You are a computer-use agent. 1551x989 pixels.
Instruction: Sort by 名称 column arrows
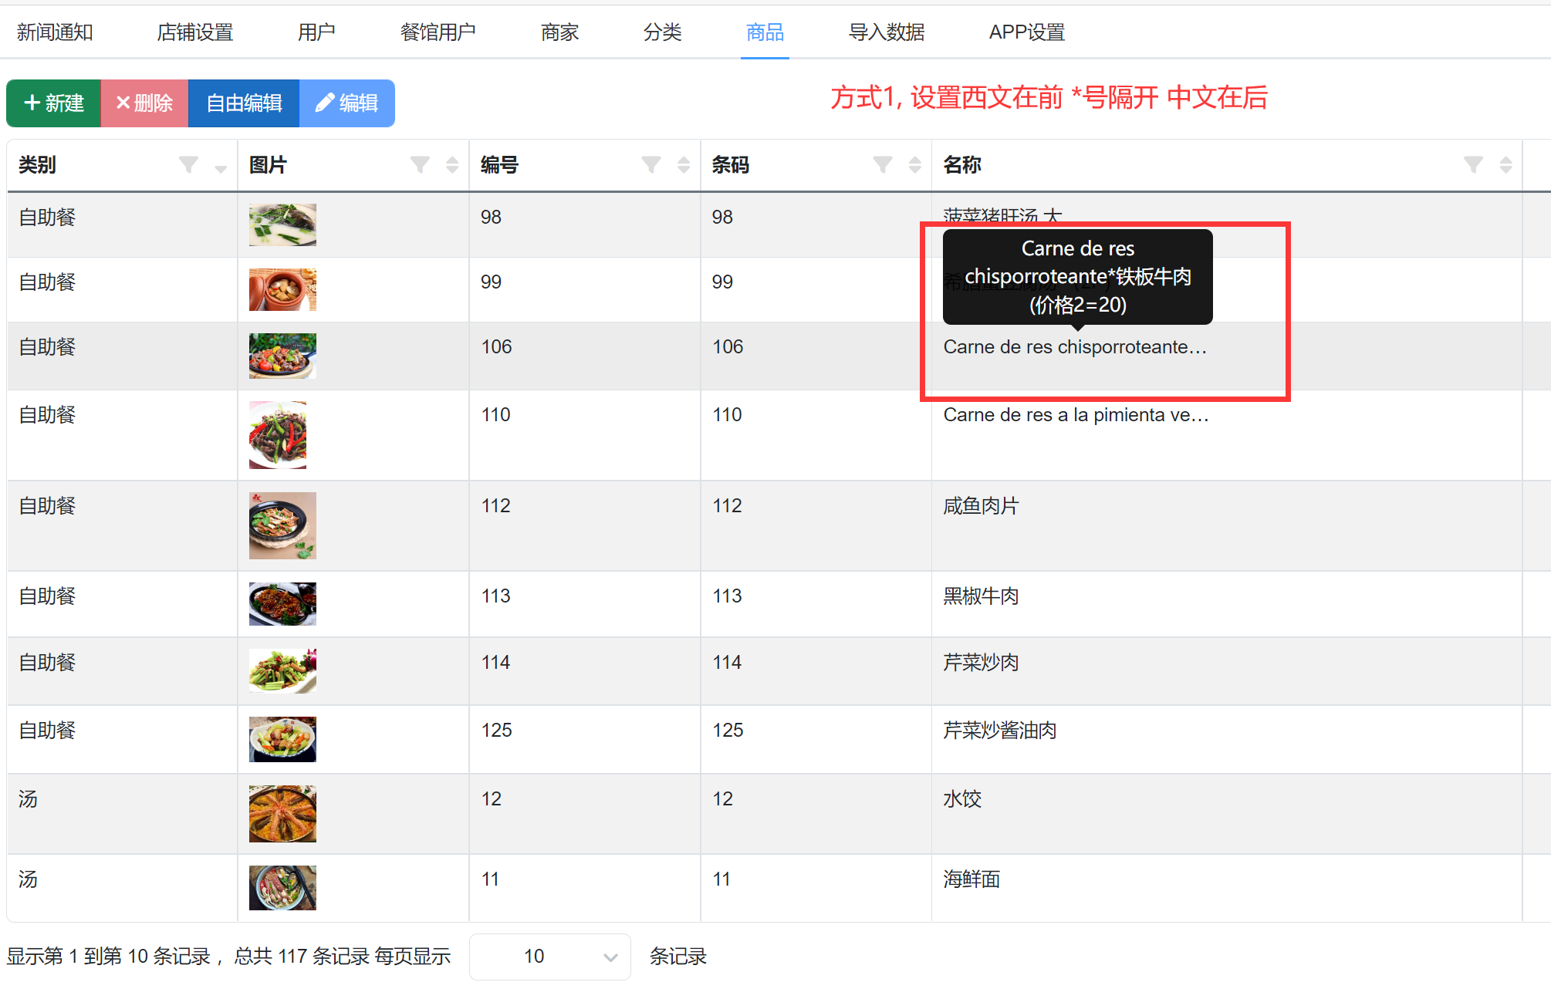[1505, 164]
